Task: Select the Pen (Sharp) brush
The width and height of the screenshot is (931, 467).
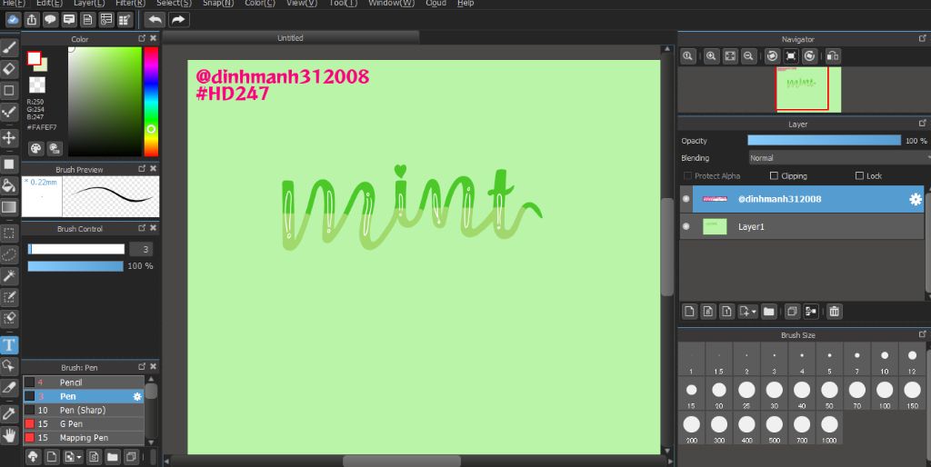Action: (x=84, y=410)
